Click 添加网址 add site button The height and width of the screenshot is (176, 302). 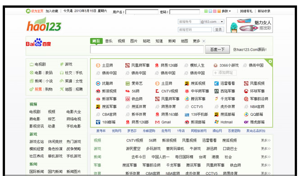click(x=225, y=73)
